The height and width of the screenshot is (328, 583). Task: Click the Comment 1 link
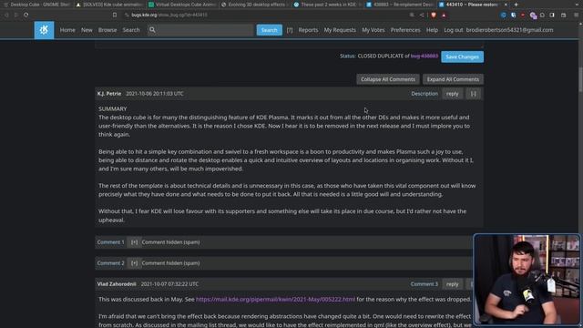pyautogui.click(x=111, y=242)
